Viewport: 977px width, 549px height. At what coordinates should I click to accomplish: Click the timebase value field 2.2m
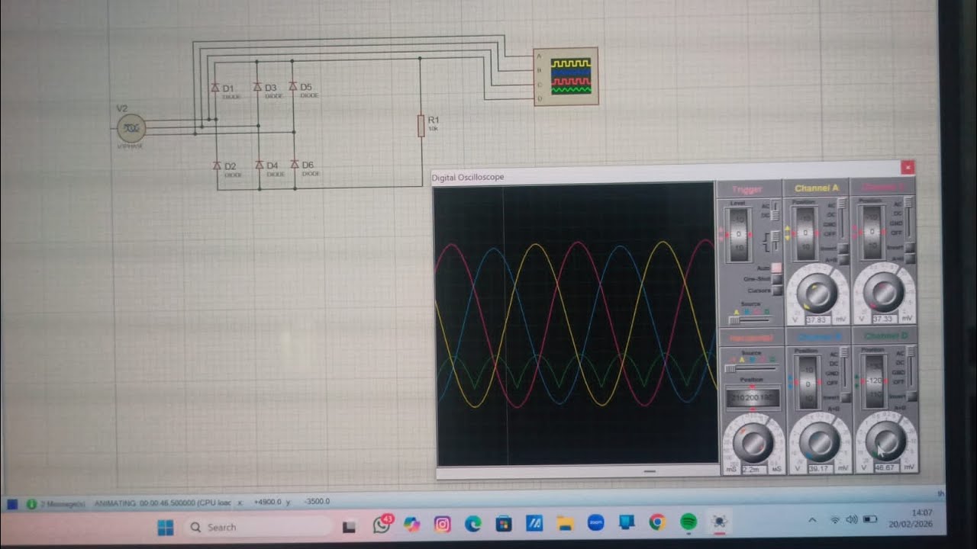(x=753, y=468)
